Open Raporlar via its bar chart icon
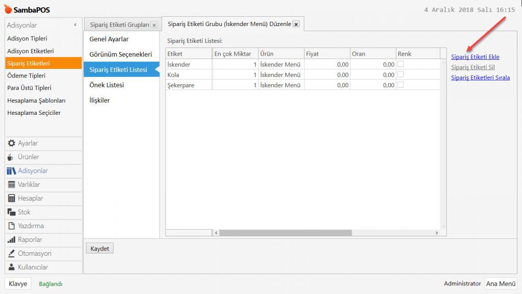This screenshot has width=522, height=294. click(11, 240)
